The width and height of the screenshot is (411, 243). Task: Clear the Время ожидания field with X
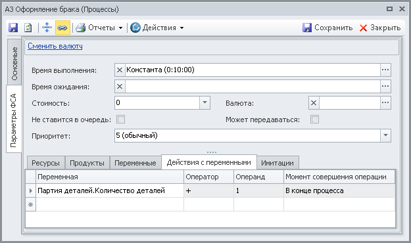[x=120, y=87]
